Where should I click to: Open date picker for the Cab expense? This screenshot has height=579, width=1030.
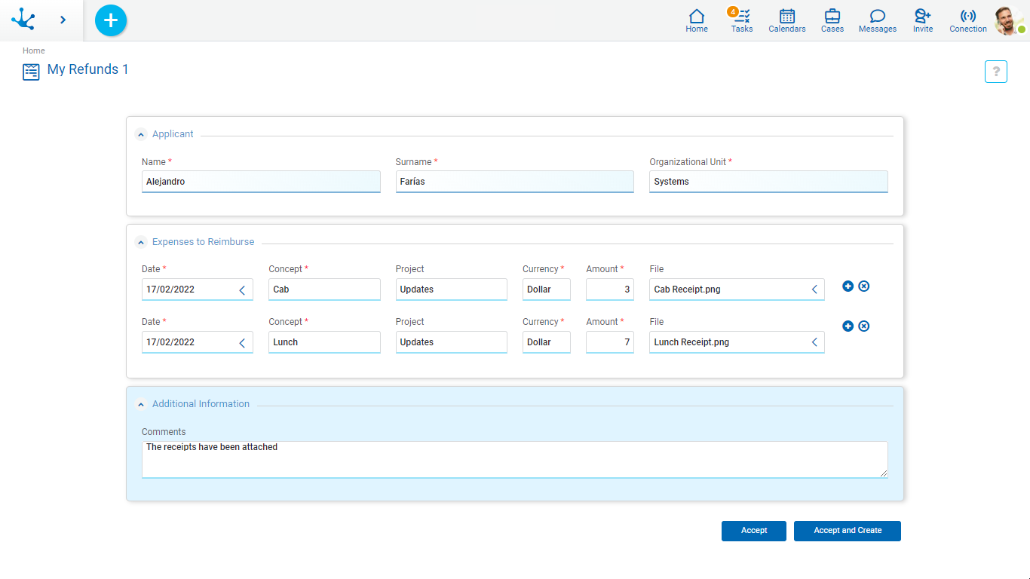point(242,290)
